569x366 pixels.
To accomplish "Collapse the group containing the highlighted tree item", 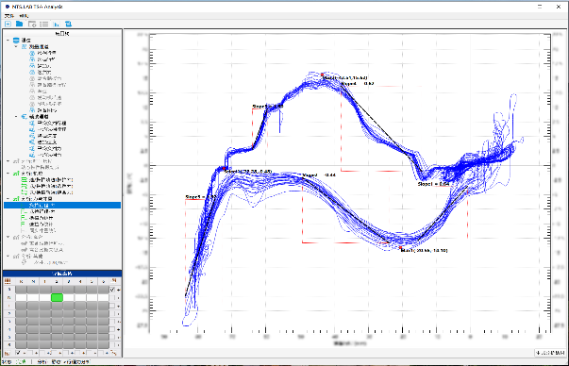I will click(x=8, y=199).
